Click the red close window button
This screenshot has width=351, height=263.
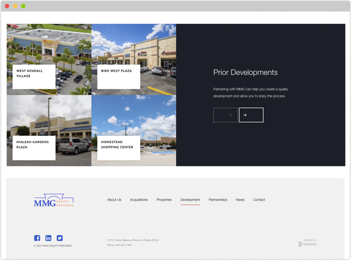point(7,6)
